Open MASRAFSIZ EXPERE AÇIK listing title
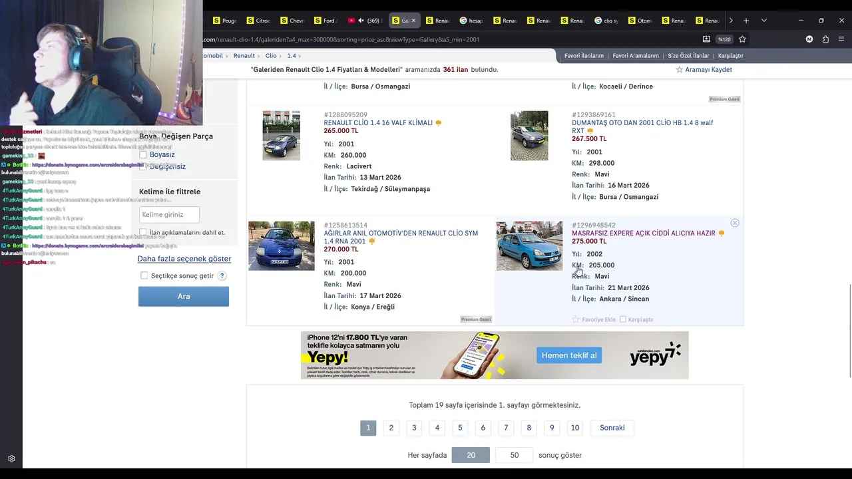 pyautogui.click(x=644, y=234)
